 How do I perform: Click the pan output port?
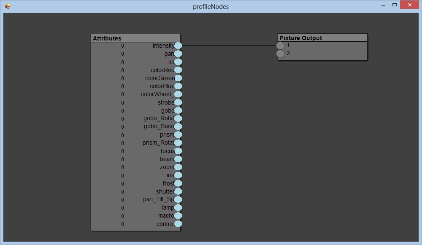pos(178,54)
